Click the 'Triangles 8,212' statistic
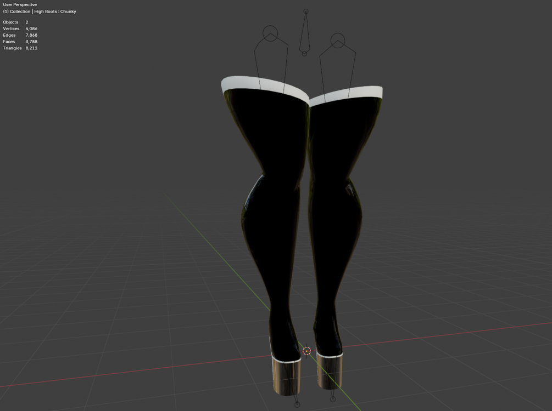This screenshot has width=552, height=411. (20, 48)
